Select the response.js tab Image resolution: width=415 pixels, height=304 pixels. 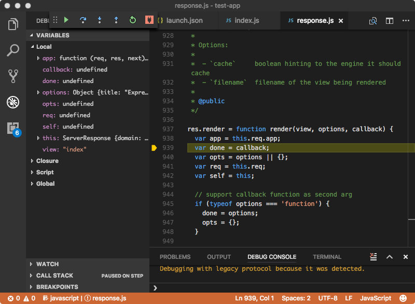point(315,21)
